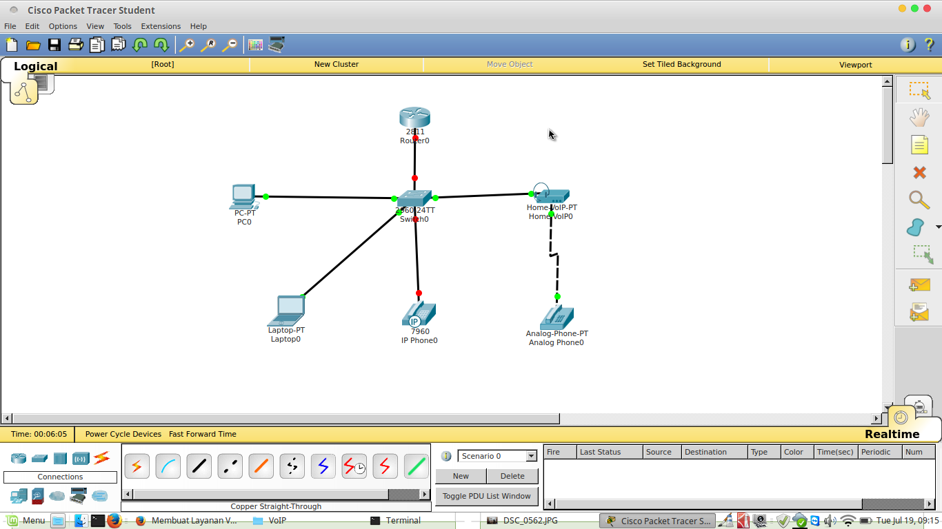Select the Inspect magnifier tool
Screen dimensions: 942x529
(x=920, y=200)
